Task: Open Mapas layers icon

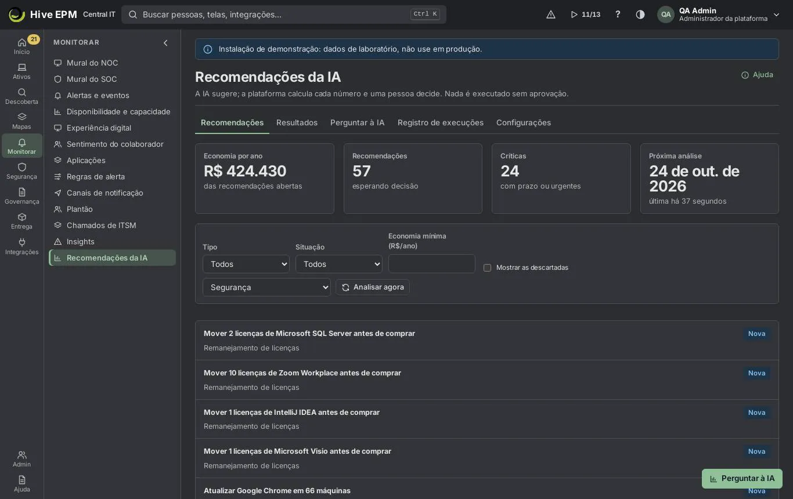Action: tap(21, 121)
